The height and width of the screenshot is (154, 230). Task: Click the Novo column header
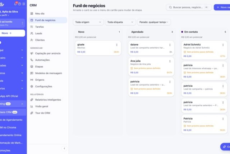tap(81, 32)
